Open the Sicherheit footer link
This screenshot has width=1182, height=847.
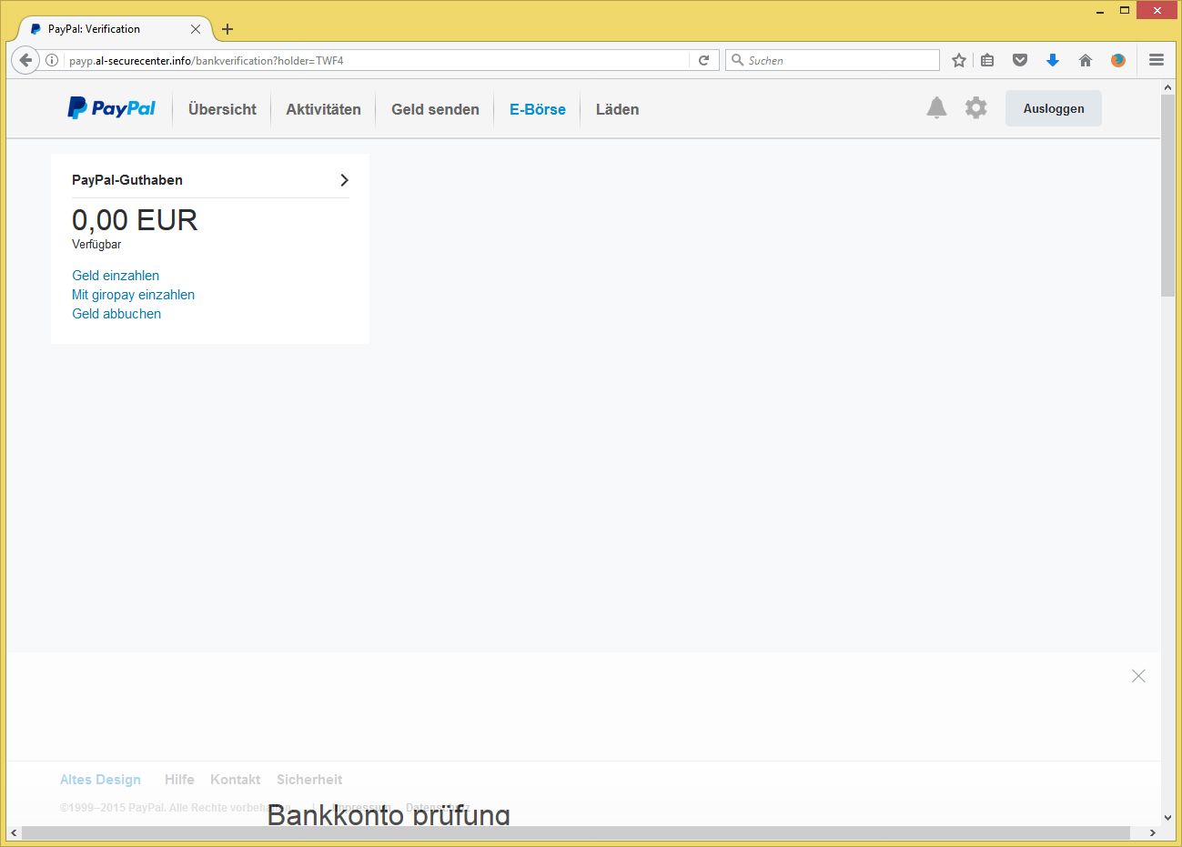(x=309, y=780)
